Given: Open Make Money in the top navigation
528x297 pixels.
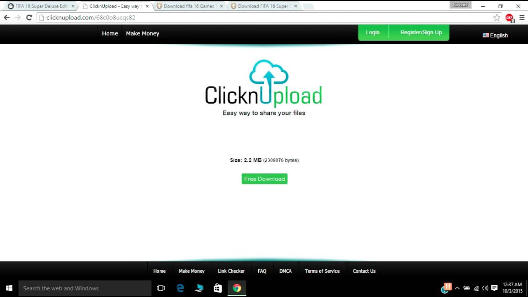Looking at the screenshot, I should (x=143, y=33).
